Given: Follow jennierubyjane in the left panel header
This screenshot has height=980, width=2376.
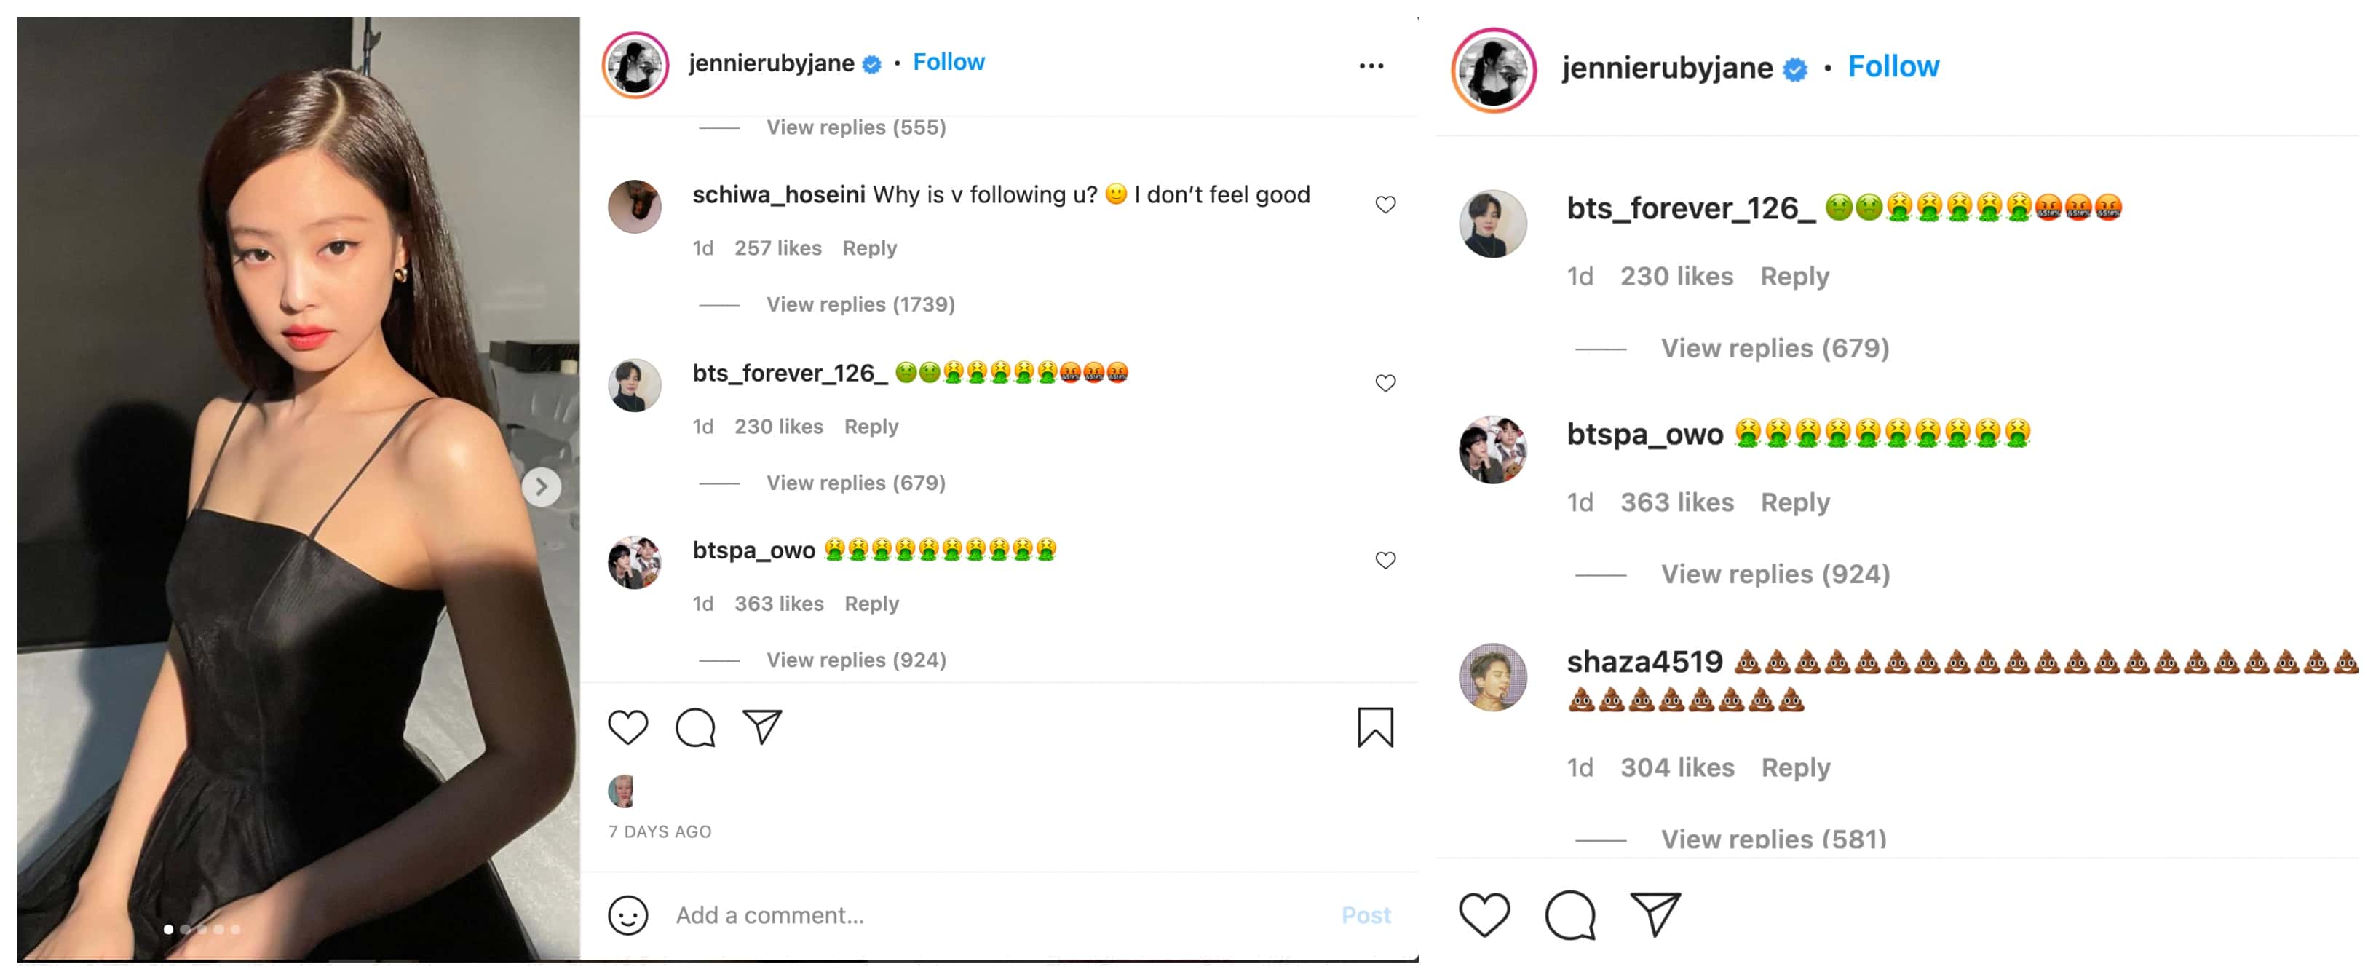Looking at the screenshot, I should [x=949, y=62].
